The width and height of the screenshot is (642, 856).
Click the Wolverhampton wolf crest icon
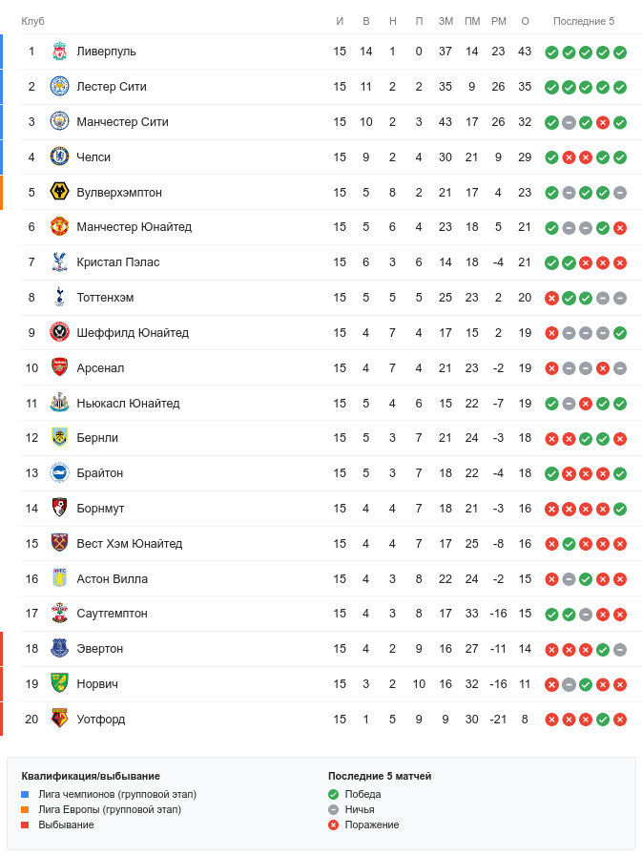click(59, 193)
